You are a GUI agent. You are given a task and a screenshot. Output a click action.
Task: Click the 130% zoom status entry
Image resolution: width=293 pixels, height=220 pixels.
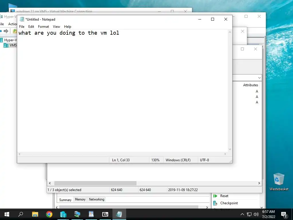pos(155,160)
